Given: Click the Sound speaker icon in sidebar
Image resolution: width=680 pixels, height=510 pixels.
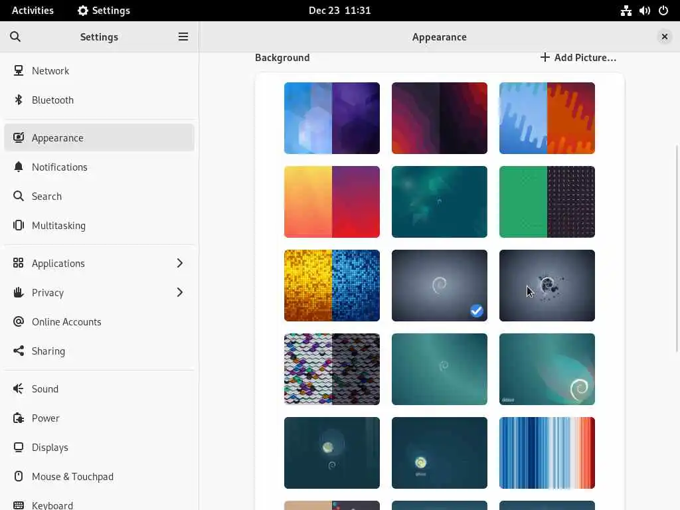Looking at the screenshot, I should pos(18,388).
